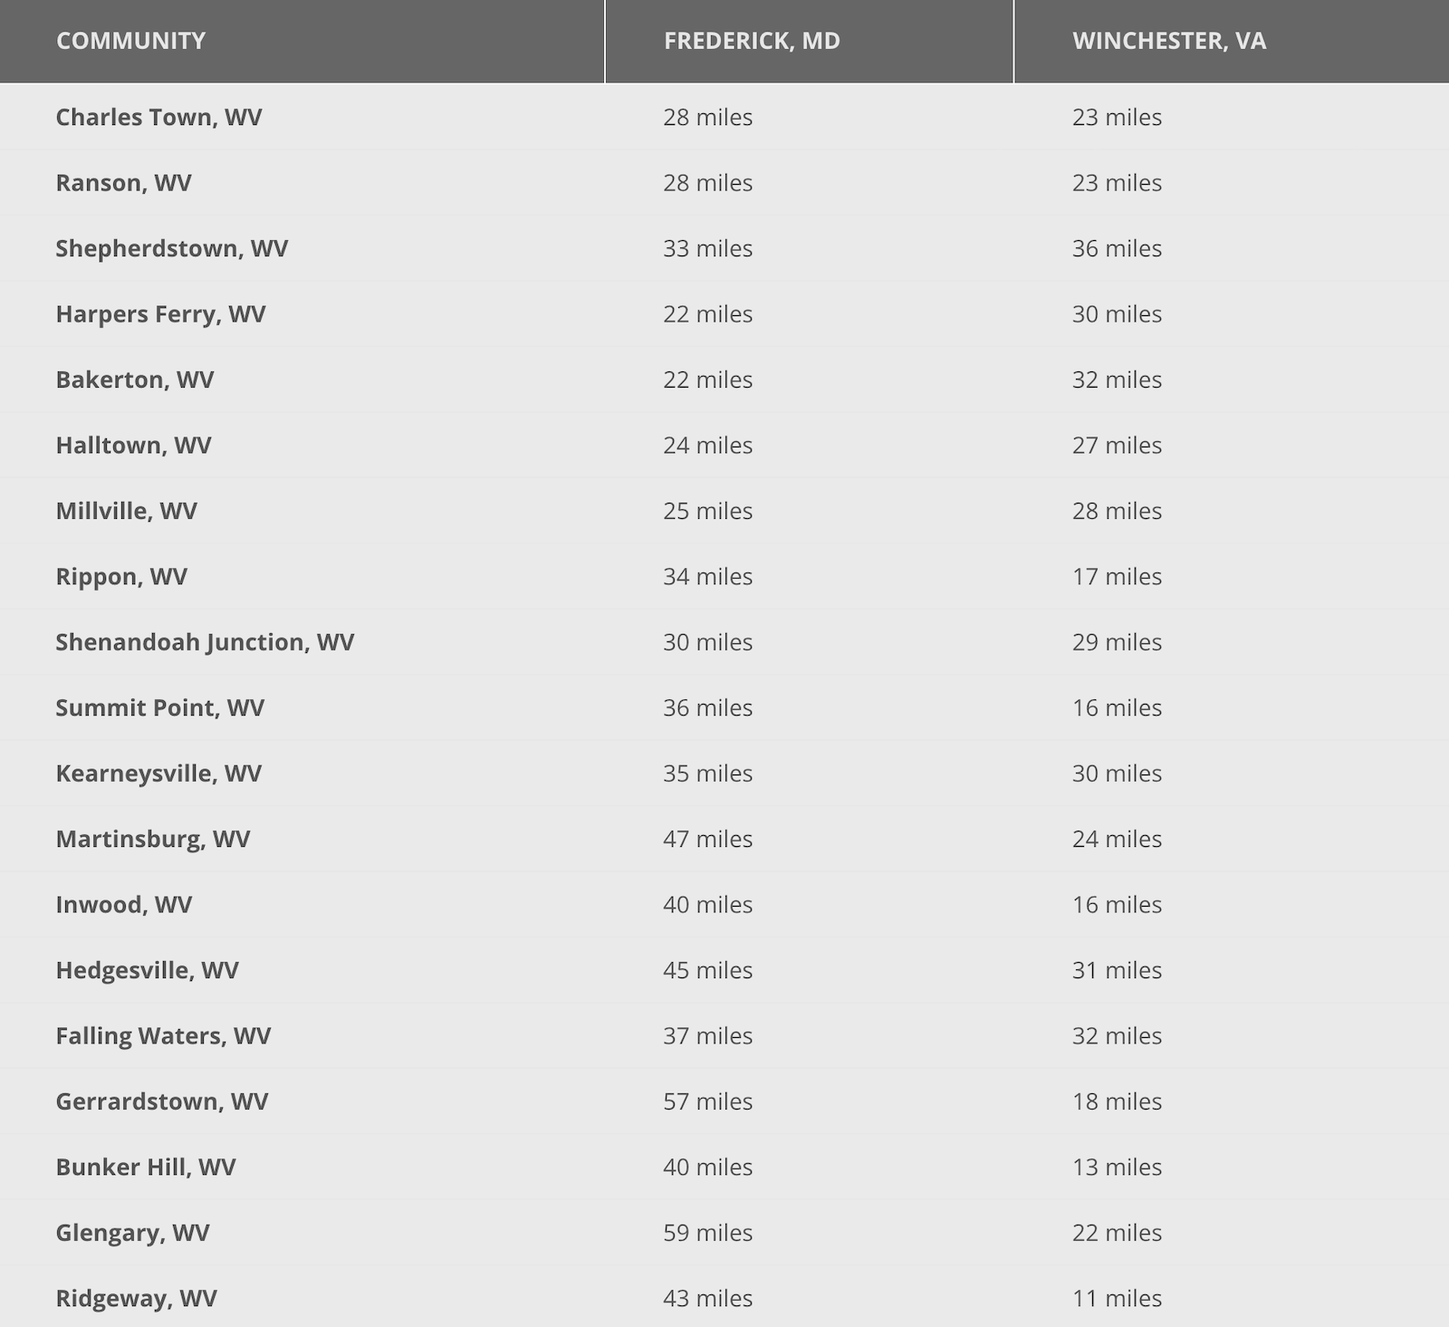Select Martinsburg's 47 miles Frederick distance
Image resolution: width=1449 pixels, height=1327 pixels.
(x=707, y=839)
